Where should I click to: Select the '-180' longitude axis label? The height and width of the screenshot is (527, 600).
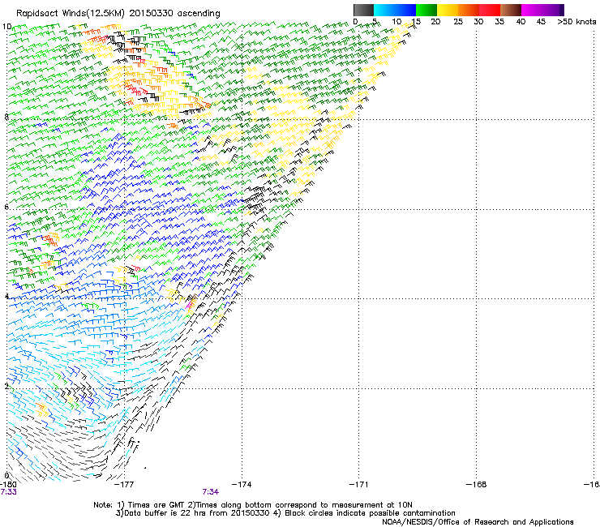7,485
